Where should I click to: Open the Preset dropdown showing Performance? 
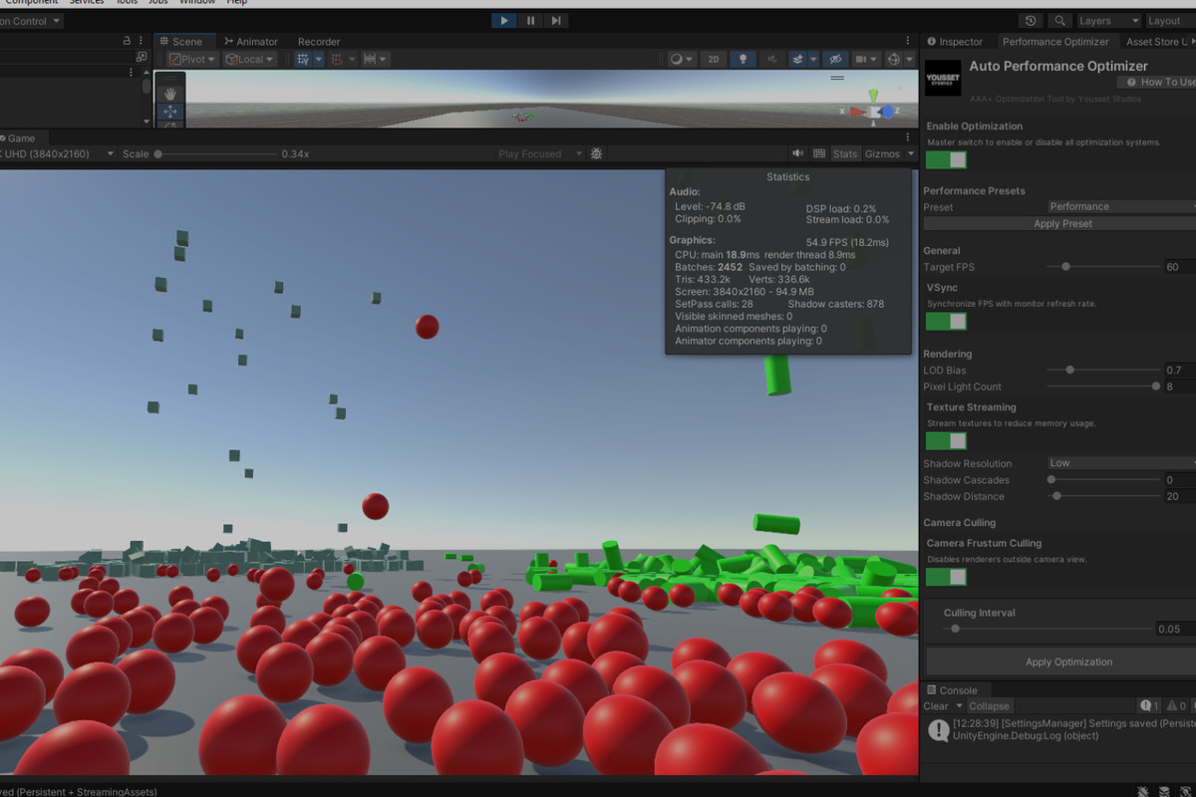pyautogui.click(x=1121, y=207)
